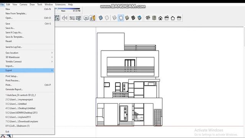Viewport: 245px width, 138px height.
Task: Open recent file mylumi2013
Action: (x=27, y=117)
